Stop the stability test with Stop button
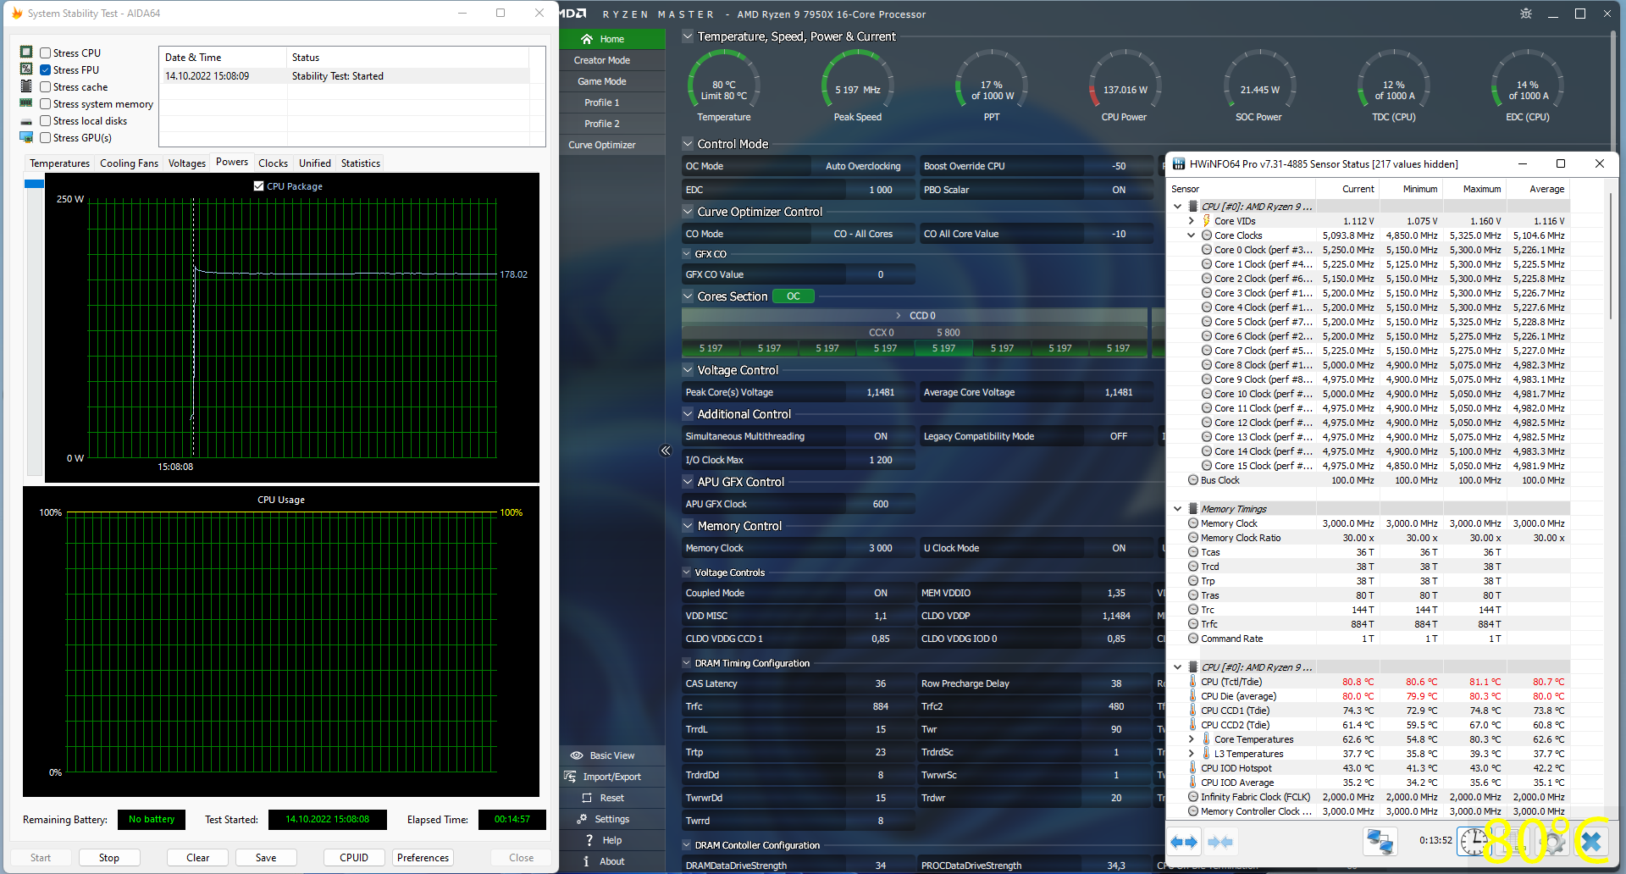Viewport: 1626px width, 874px height. [109, 858]
